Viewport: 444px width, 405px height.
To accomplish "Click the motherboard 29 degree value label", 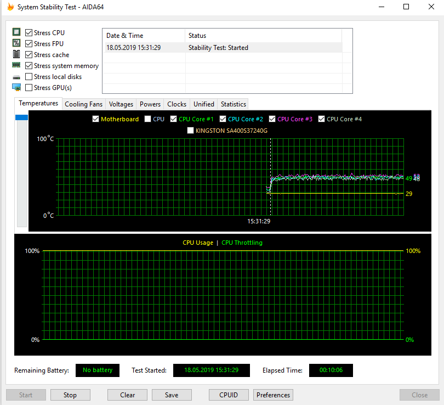I will pos(409,194).
